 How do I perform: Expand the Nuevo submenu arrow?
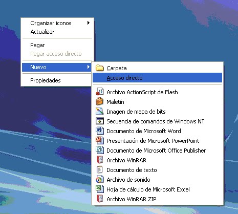pyautogui.click(x=89, y=67)
